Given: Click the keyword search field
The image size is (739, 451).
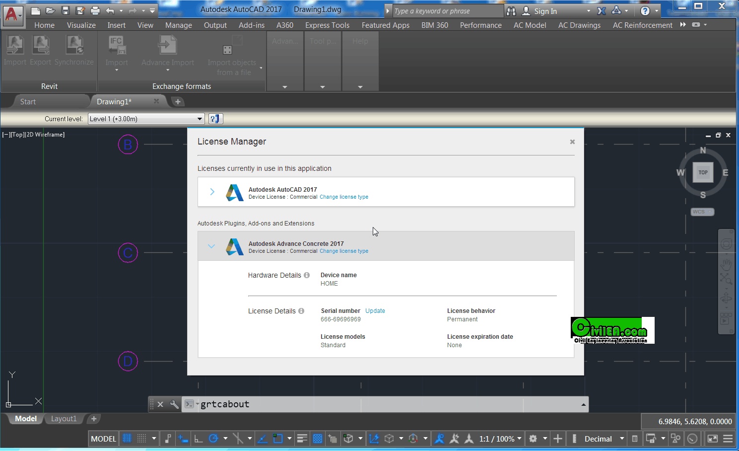Looking at the screenshot, I should tap(447, 11).
